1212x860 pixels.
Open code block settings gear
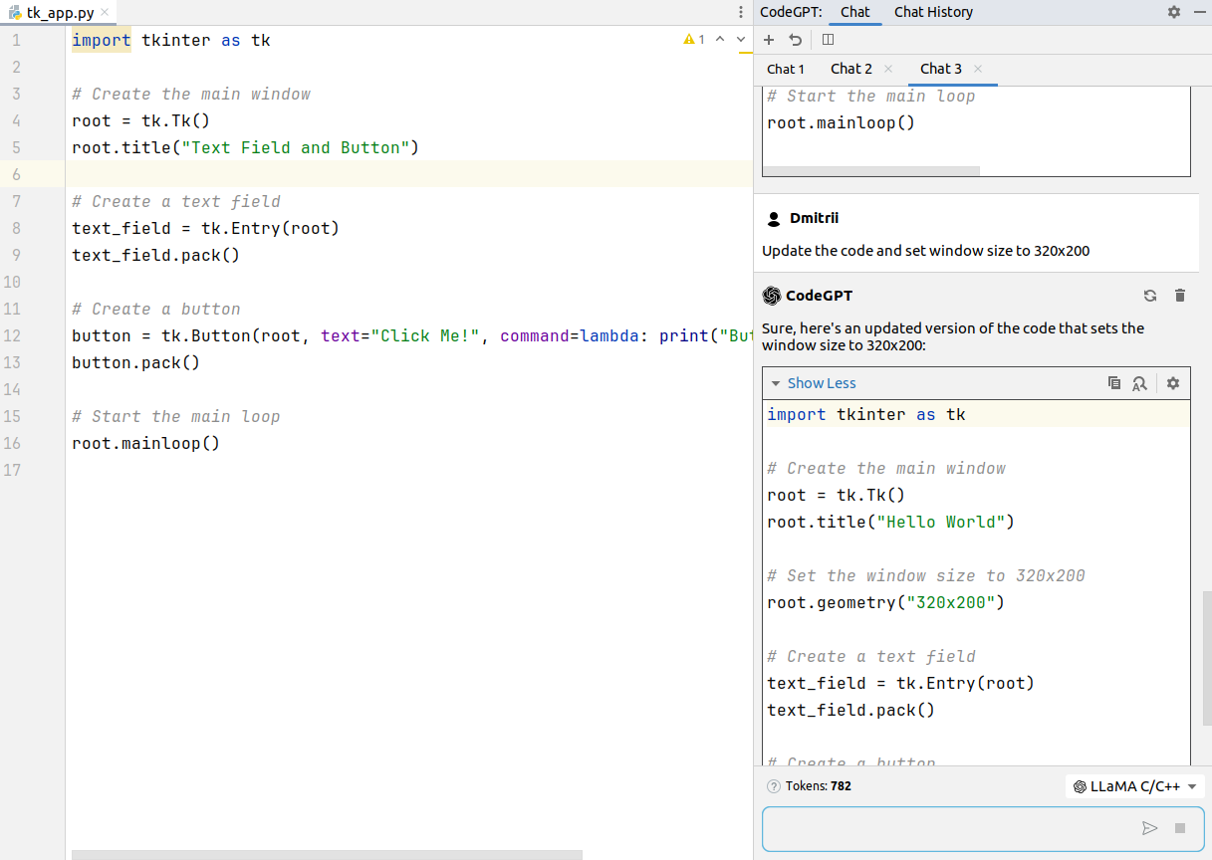click(x=1173, y=383)
